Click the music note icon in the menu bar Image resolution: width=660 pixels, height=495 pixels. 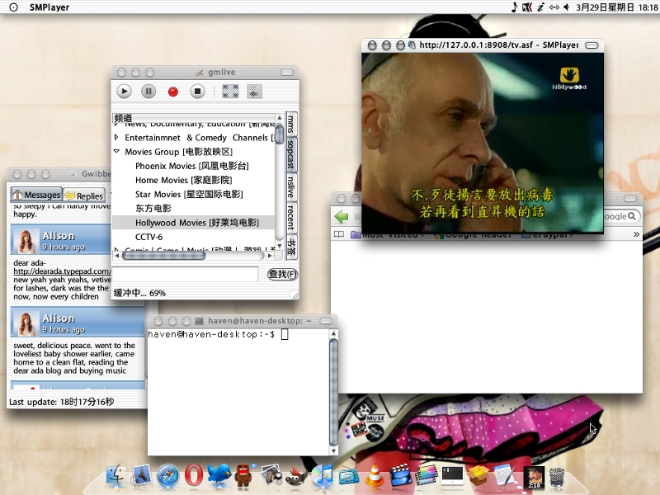[x=514, y=7]
